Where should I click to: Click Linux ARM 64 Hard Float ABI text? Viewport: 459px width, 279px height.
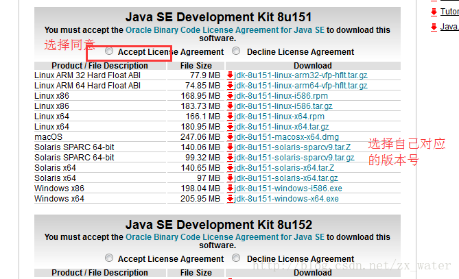[x=87, y=86]
